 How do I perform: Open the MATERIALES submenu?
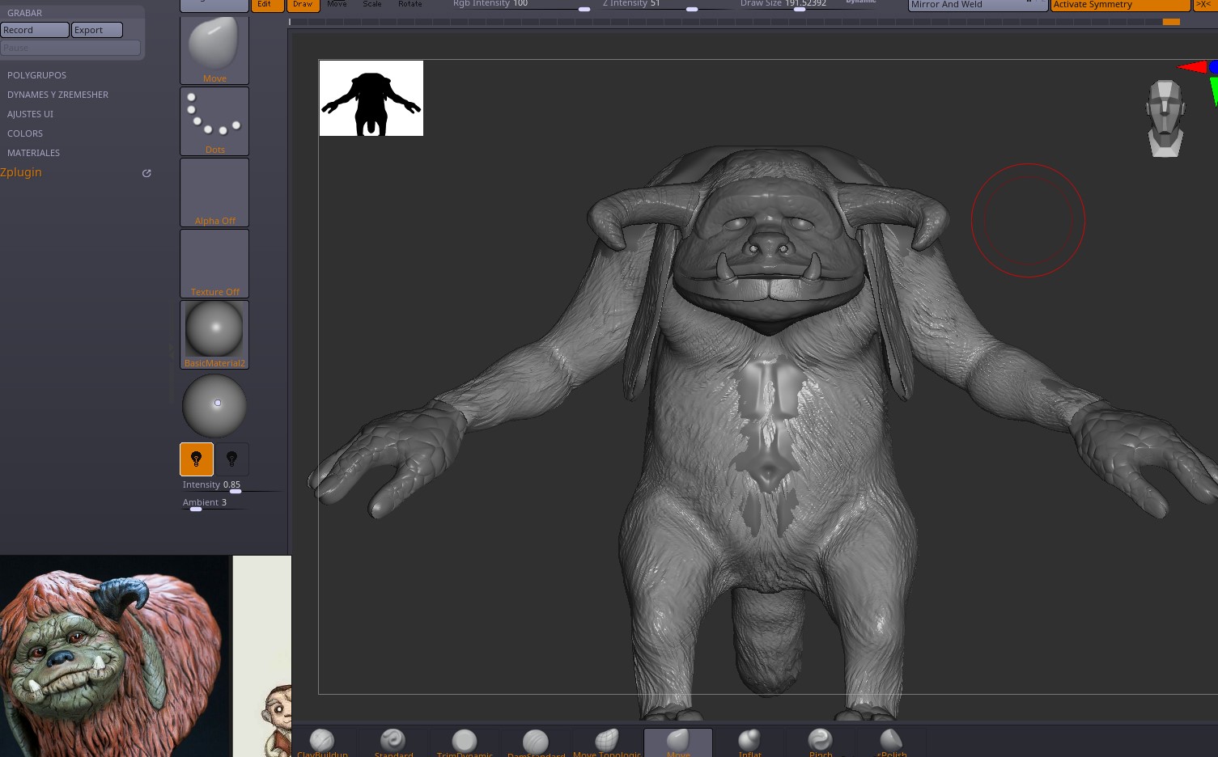[34, 153]
